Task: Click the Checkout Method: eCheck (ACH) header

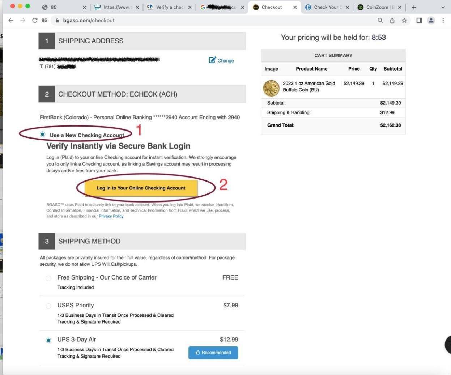Action: click(x=142, y=94)
